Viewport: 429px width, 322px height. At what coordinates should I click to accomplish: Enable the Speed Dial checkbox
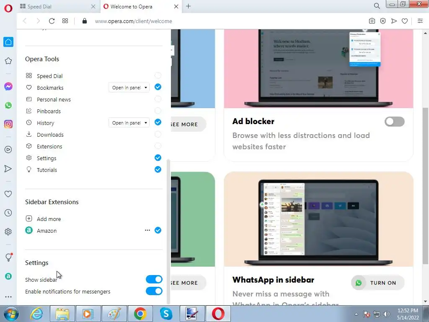[x=158, y=75]
